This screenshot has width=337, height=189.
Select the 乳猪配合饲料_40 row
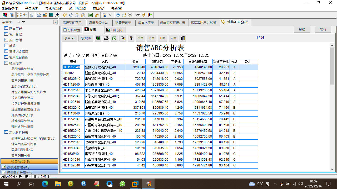click(x=105, y=85)
